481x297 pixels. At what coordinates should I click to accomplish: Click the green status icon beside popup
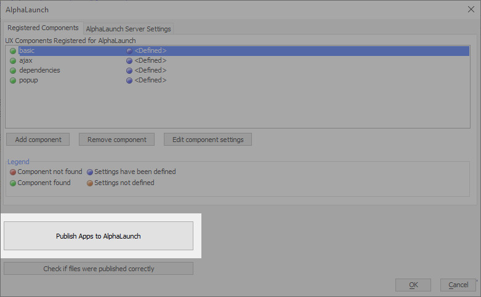(13, 81)
